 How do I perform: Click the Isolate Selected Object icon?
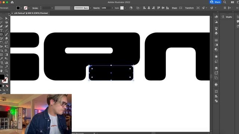click(198, 8)
